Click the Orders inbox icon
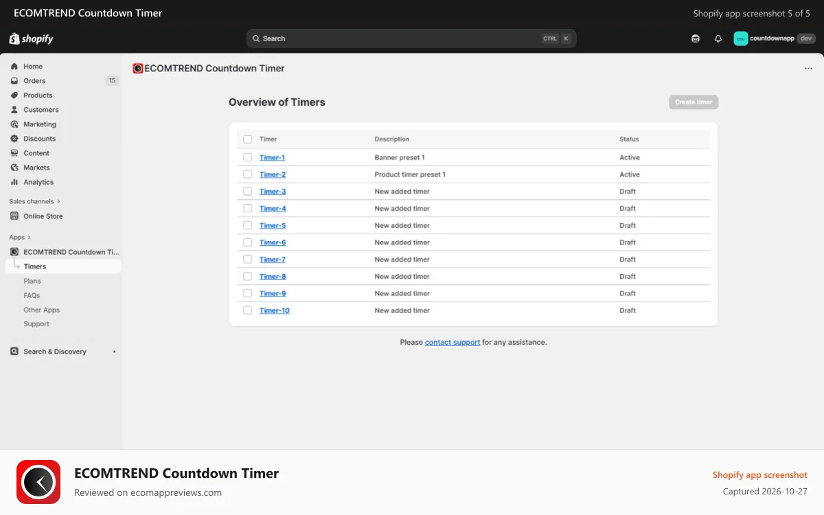 (14, 81)
